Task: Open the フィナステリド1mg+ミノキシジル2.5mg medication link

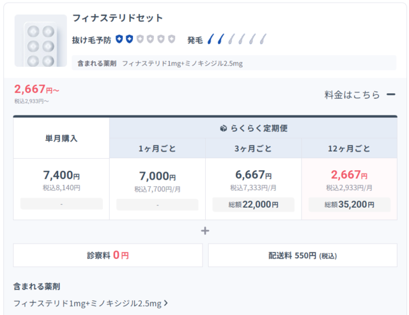Action: (88, 304)
